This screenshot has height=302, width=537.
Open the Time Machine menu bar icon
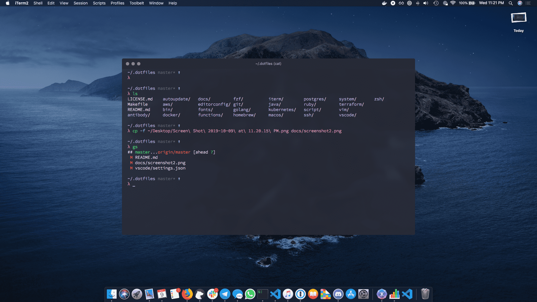(436, 3)
